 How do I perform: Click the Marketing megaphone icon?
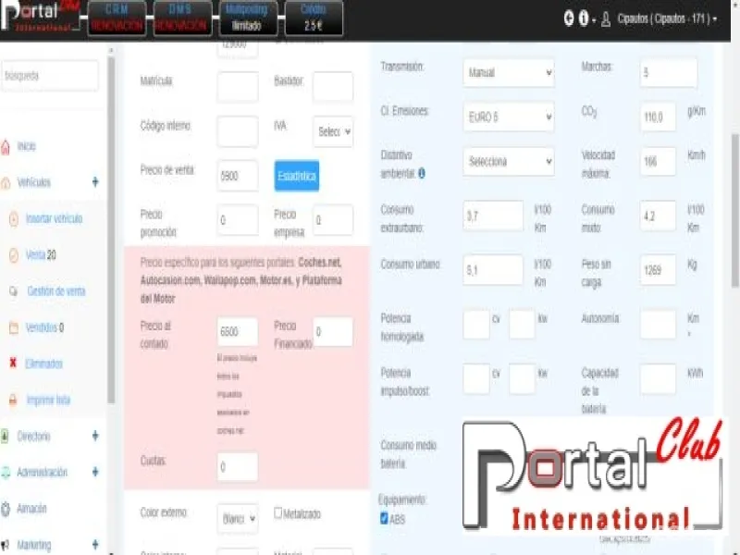[x=6, y=545]
